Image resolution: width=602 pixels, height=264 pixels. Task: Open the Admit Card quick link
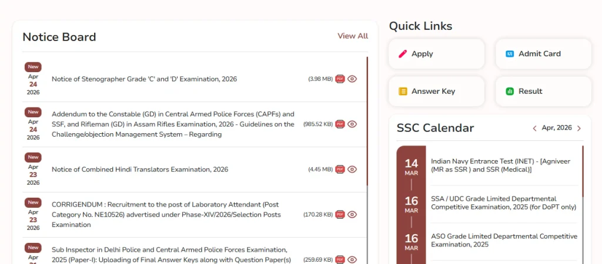tap(543, 54)
